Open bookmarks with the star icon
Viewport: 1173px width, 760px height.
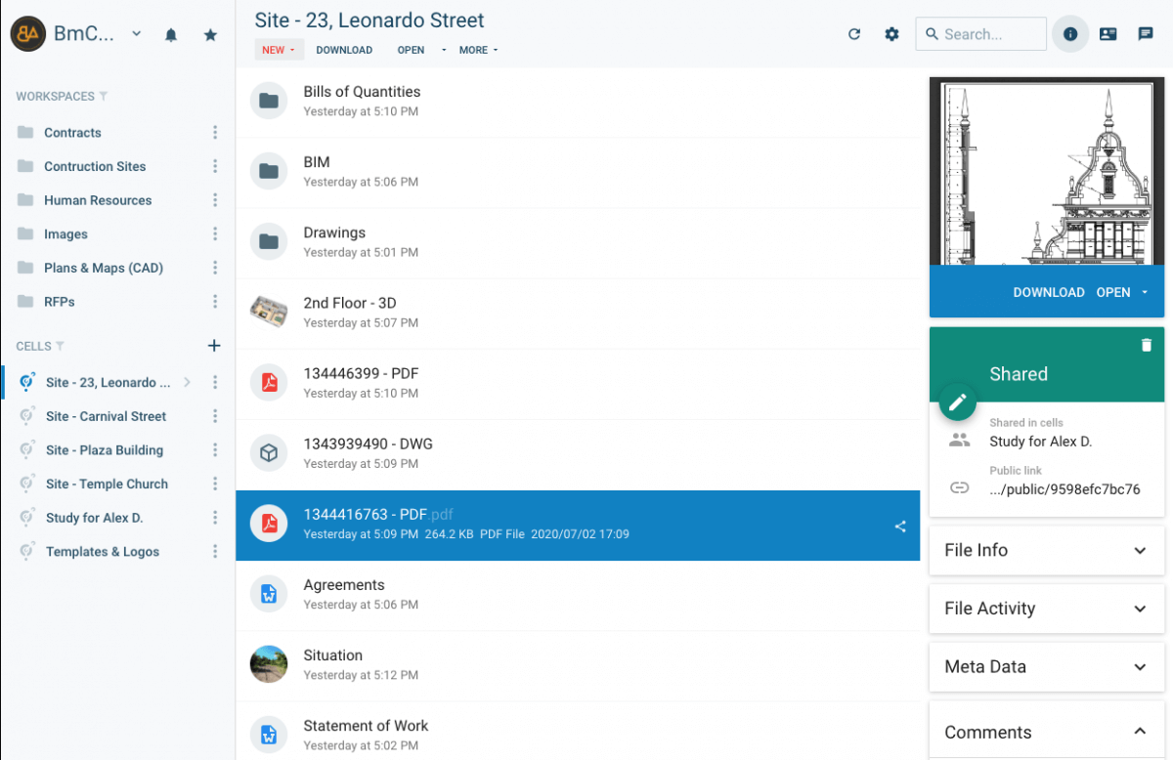coord(210,35)
